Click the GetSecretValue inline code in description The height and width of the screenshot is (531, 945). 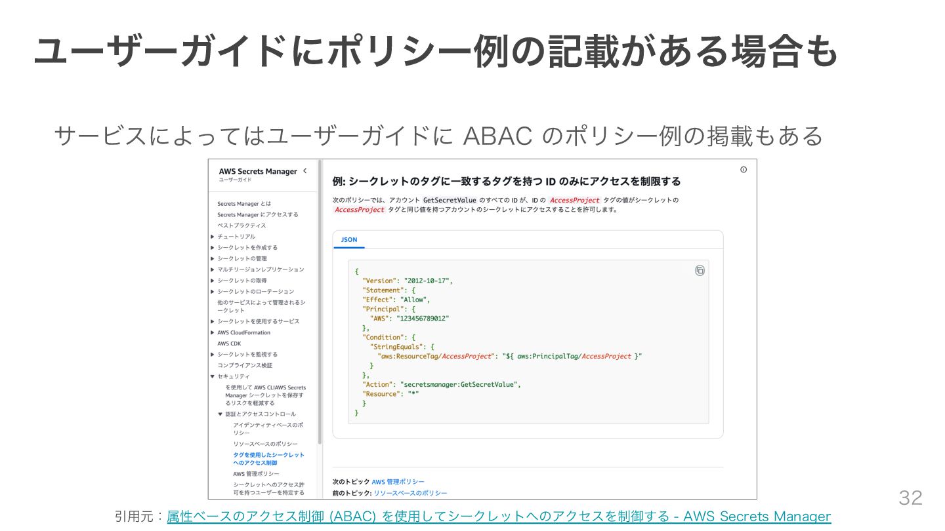tap(450, 200)
